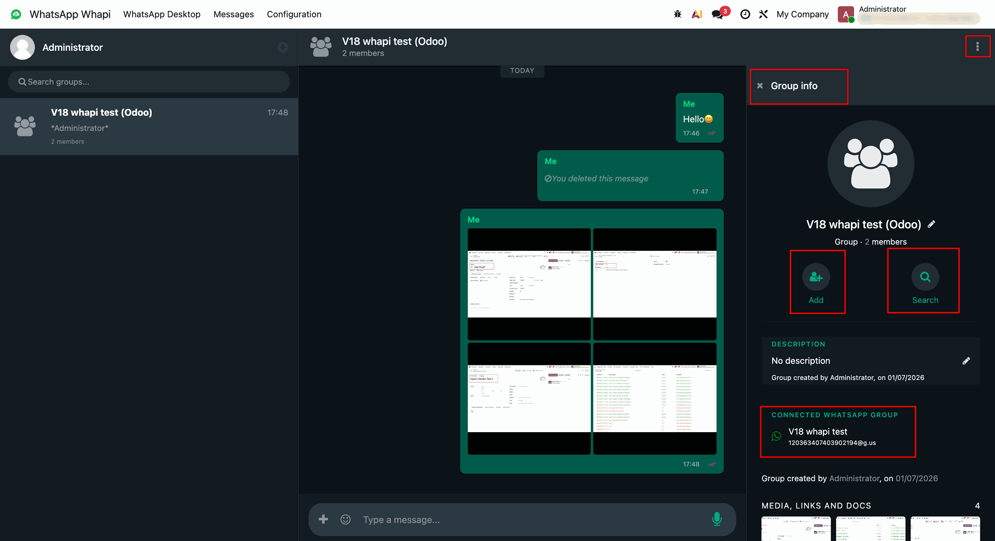995x541 pixels.
Task: Click the 'You deleted this message' bubble
Action: [630, 176]
